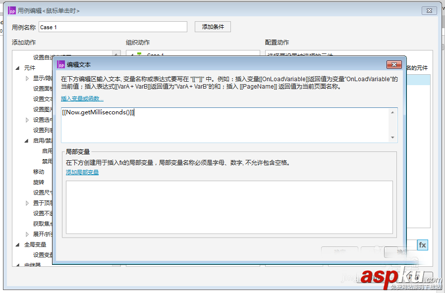This screenshot has width=445, height=293.
Task: Click the 添加条件 button
Action: tap(213, 26)
